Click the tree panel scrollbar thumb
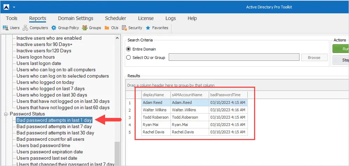The height and width of the screenshot is (166, 349). coord(117,154)
